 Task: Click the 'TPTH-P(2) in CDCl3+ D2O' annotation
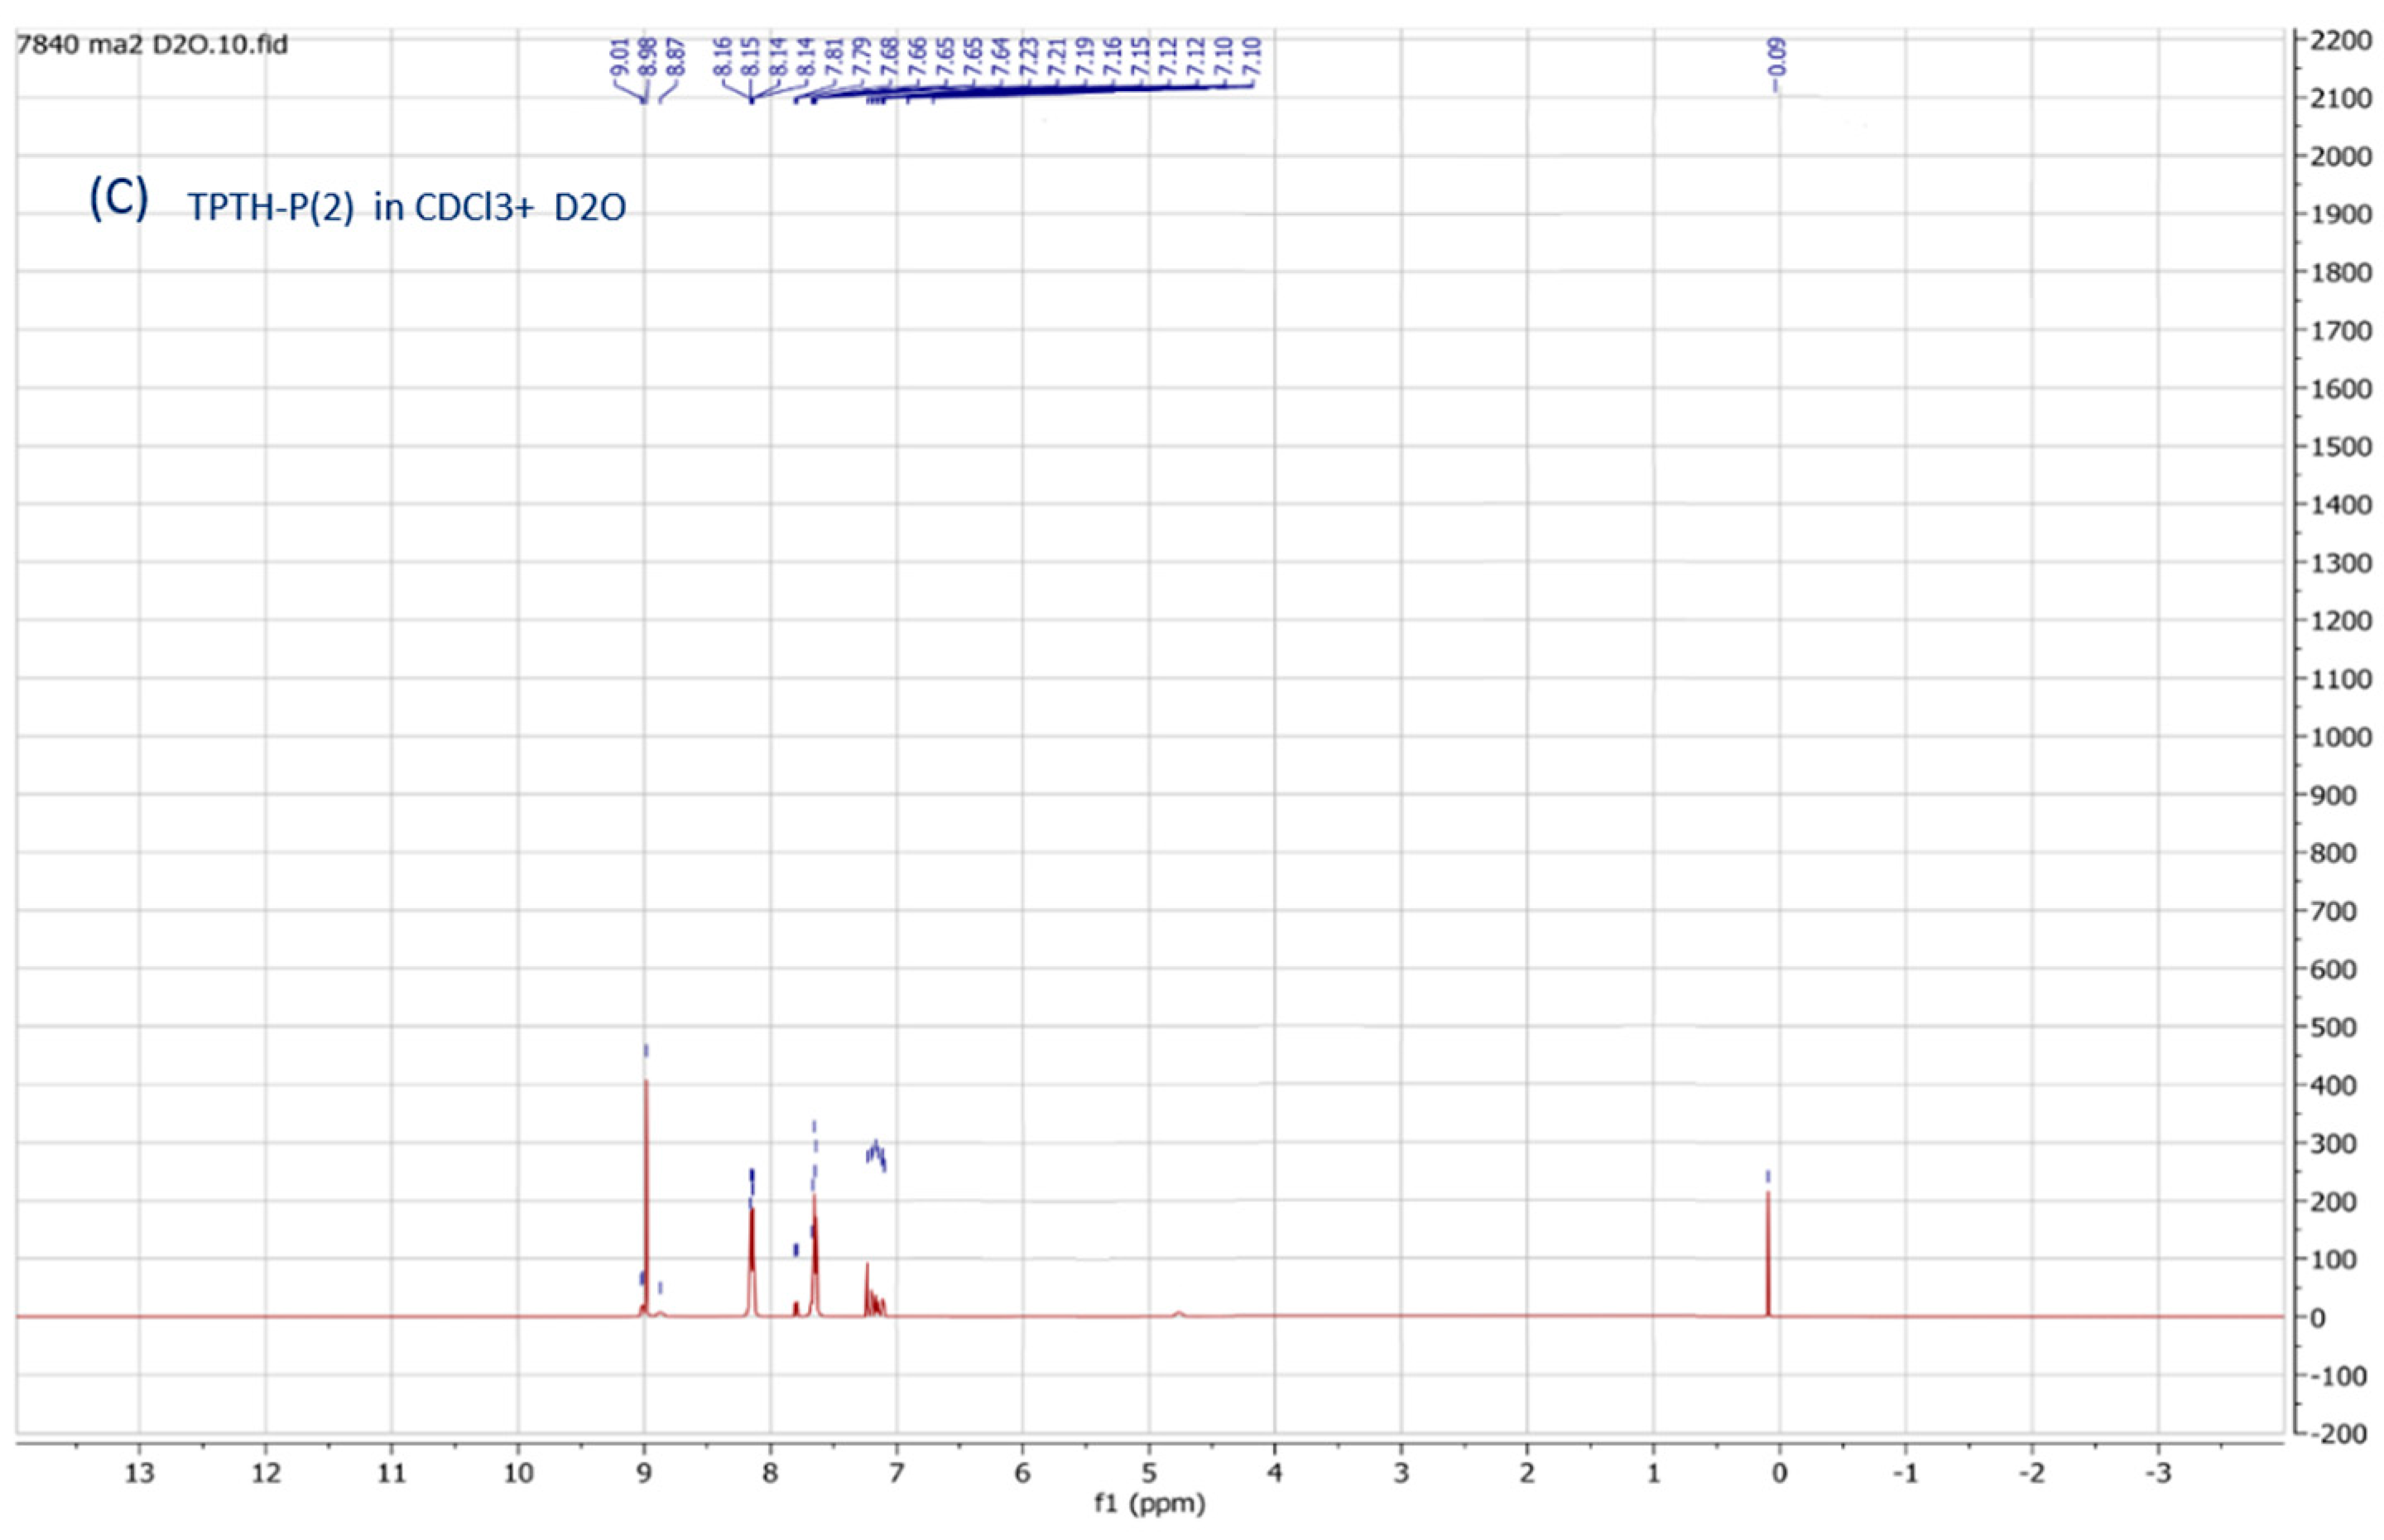tap(406, 208)
